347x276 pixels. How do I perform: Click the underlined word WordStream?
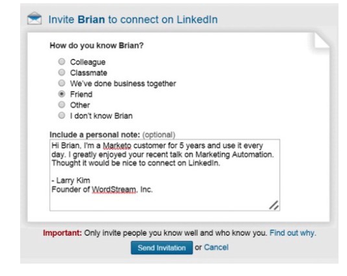pos(114,189)
